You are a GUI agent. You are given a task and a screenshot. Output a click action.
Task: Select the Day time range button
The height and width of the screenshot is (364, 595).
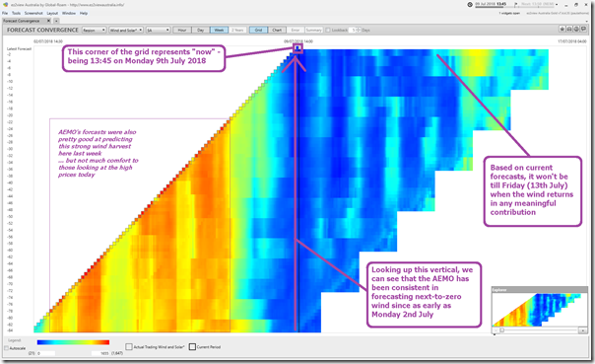[201, 30]
